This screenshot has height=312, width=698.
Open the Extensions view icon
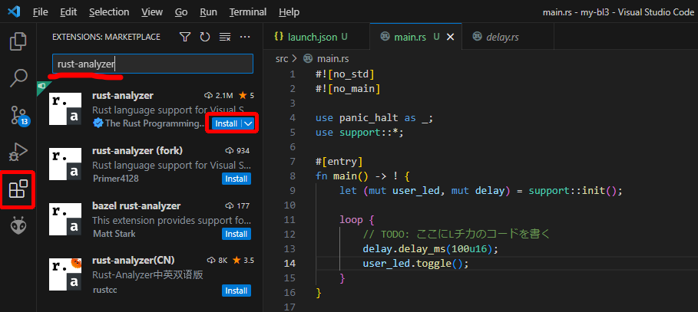(18, 189)
